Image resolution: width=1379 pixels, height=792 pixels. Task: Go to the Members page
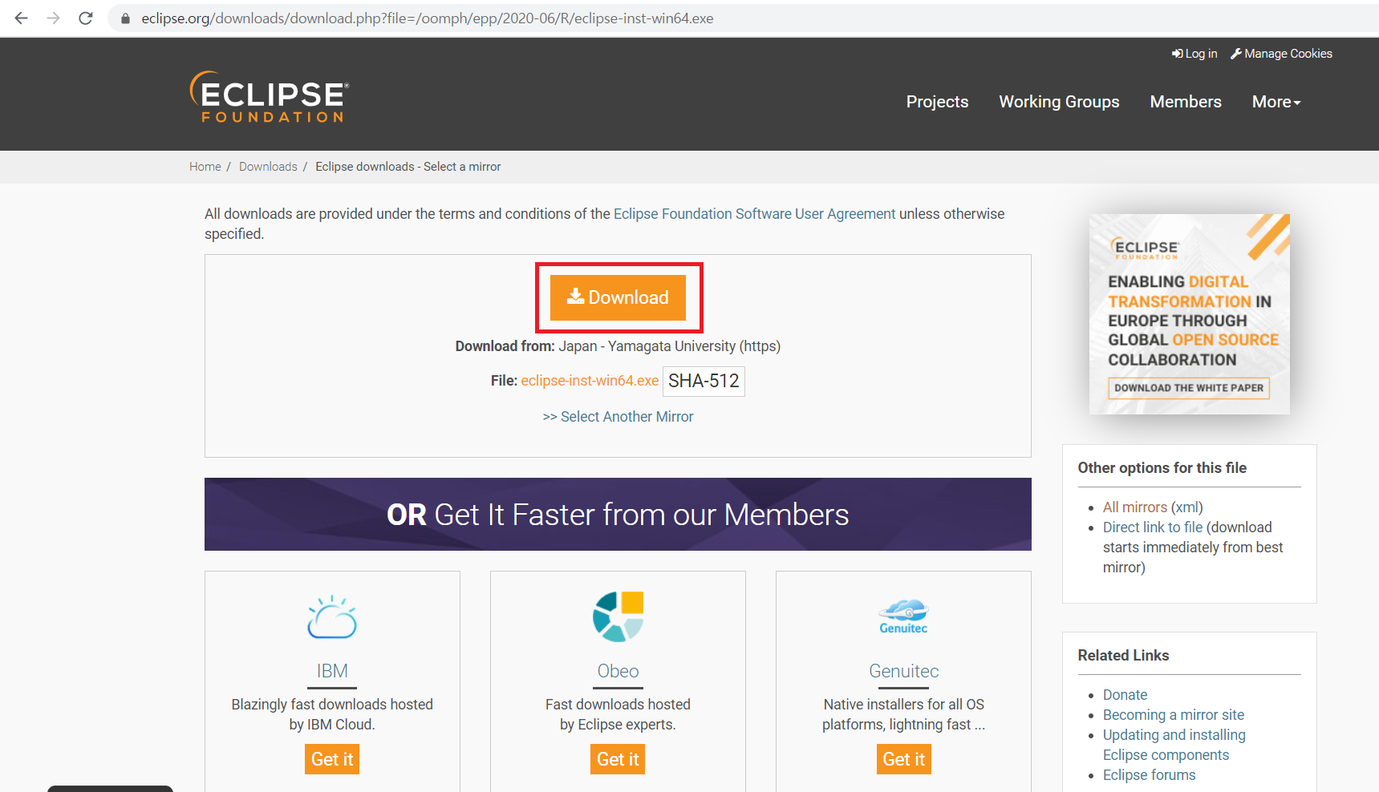click(x=1186, y=102)
